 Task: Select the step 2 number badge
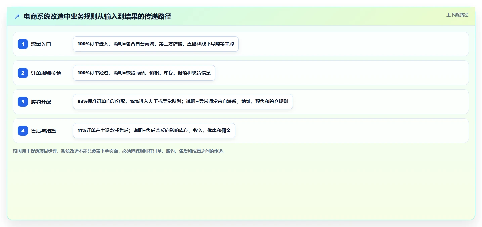[x=23, y=73]
